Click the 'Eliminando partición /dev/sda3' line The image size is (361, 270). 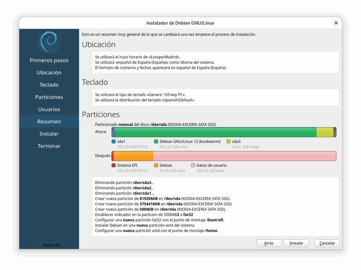124,182
